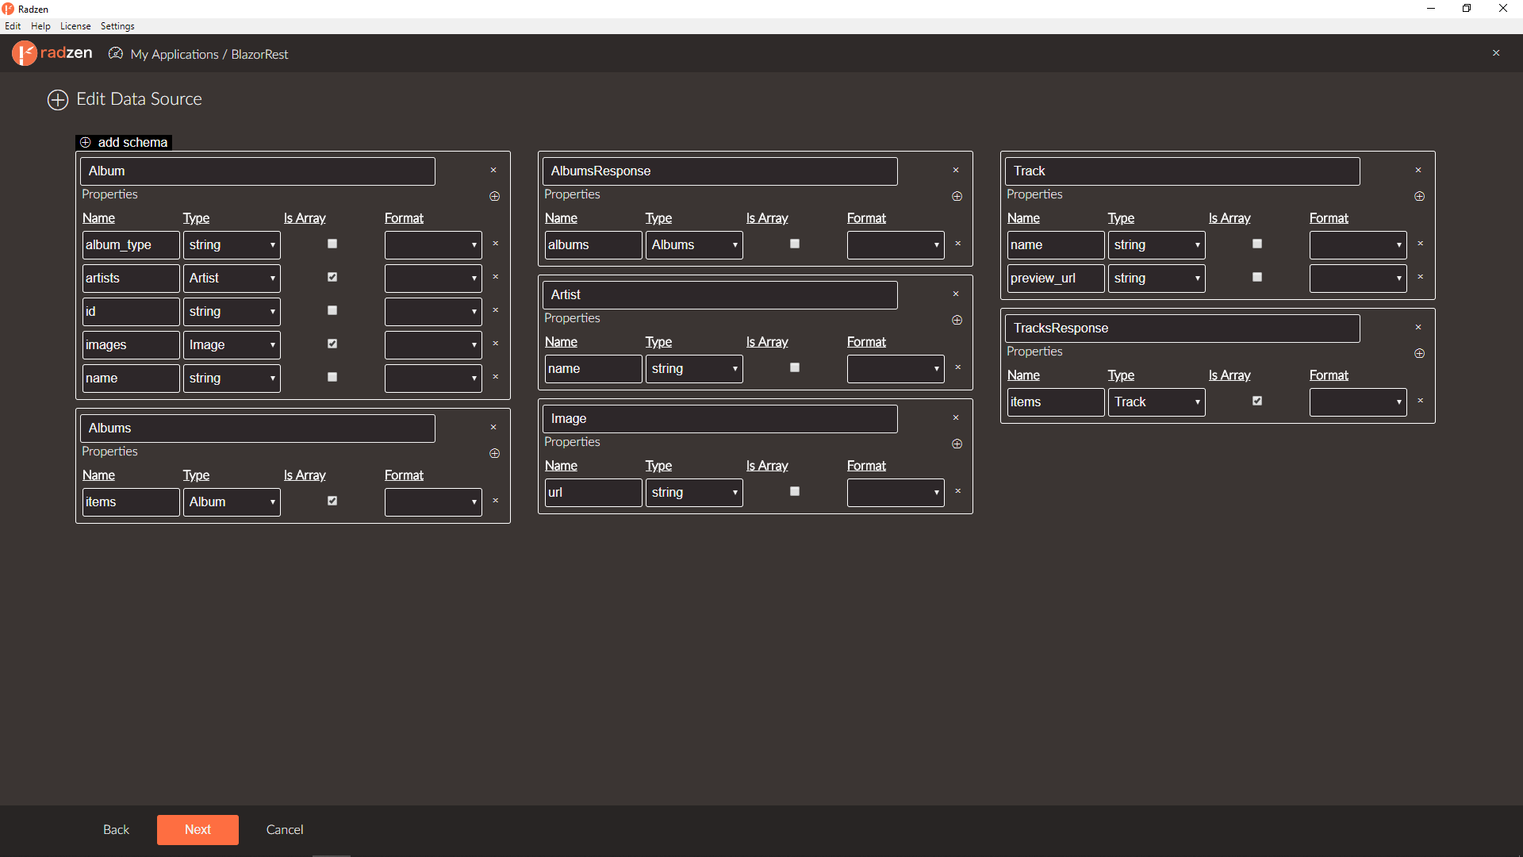Click the BlazorRest breadcrumb text
Viewport: 1523px width, 857px height.
259,54
